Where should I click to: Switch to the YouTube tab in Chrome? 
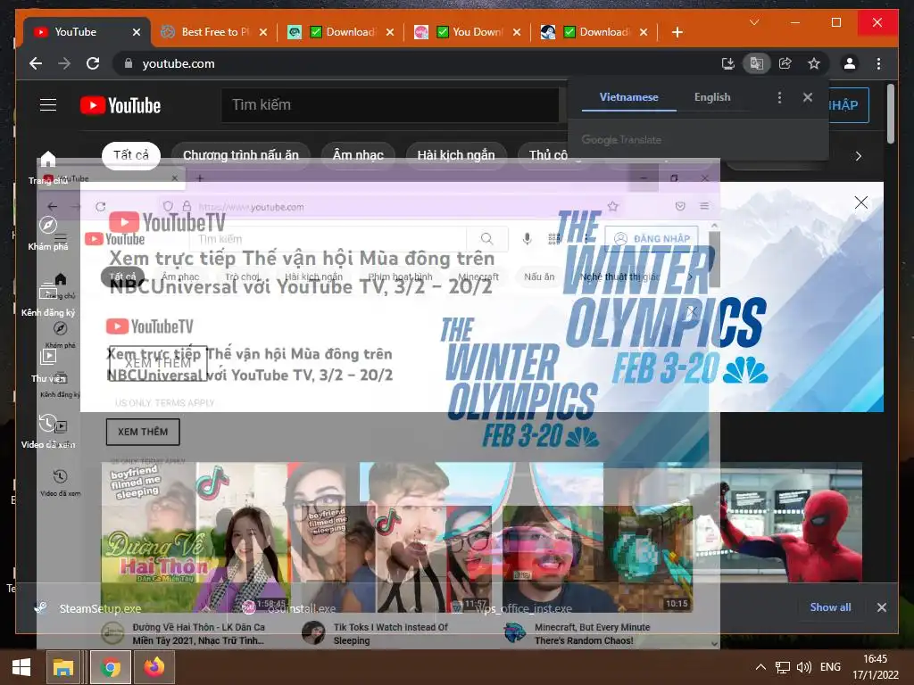pyautogui.click(x=87, y=32)
